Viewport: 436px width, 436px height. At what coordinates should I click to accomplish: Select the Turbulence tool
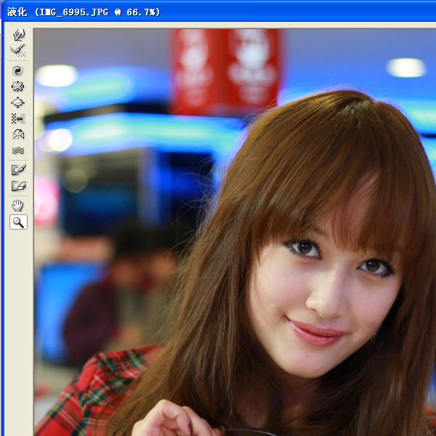[18, 150]
